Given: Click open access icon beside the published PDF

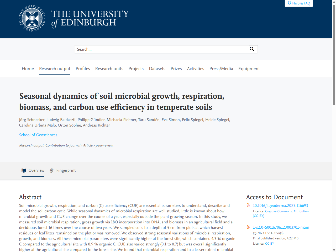Looking at the screenshot, I should point(248,227).
